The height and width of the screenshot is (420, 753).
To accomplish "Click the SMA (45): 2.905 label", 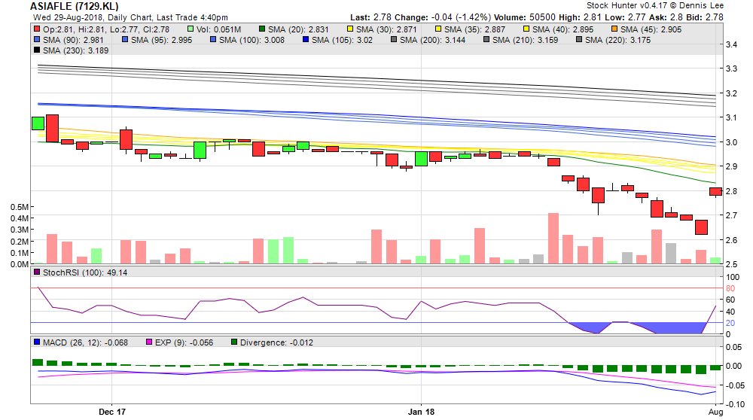I will click(x=651, y=29).
